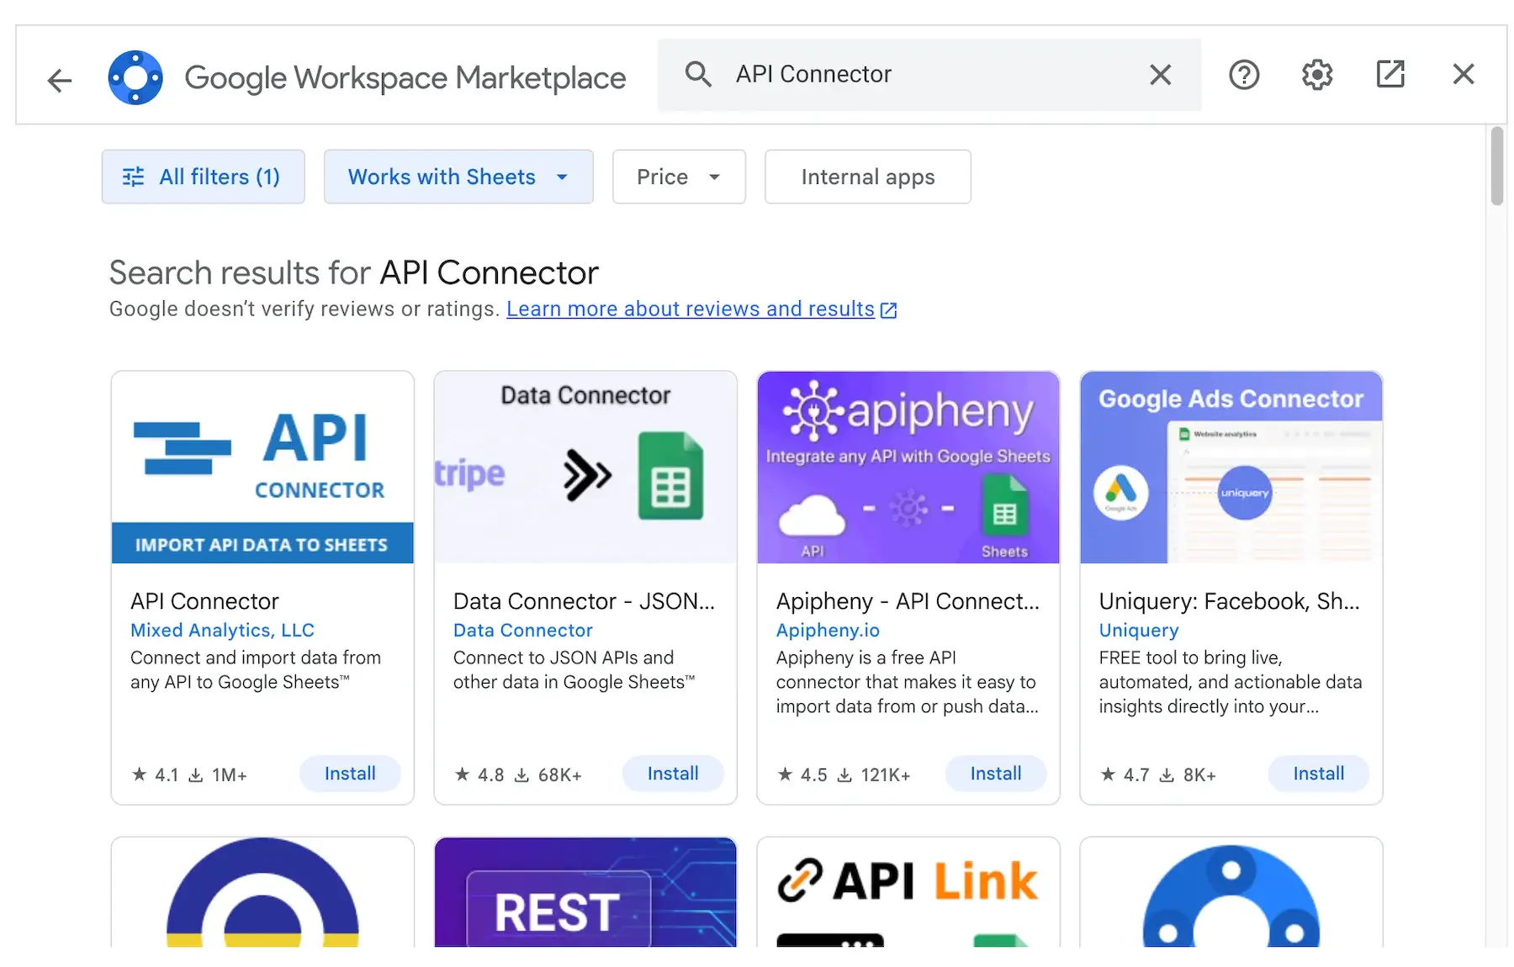Open Marketplace in a new window icon

click(1390, 74)
